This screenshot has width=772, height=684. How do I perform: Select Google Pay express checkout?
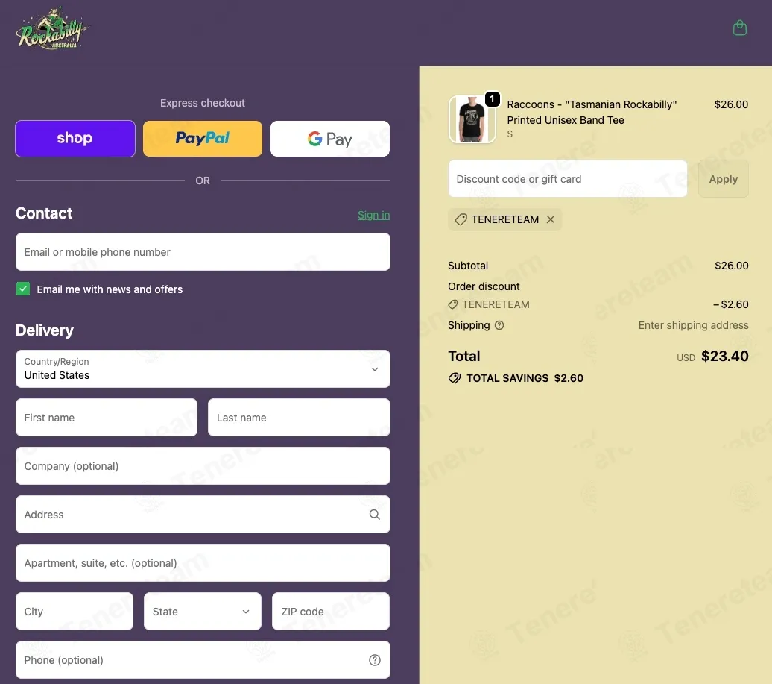pos(330,139)
